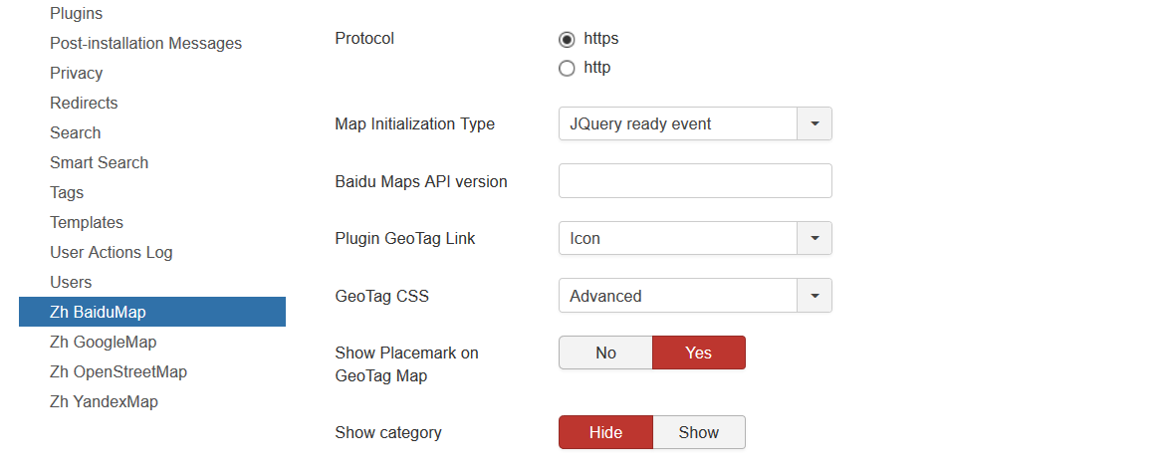The height and width of the screenshot is (472, 1169).
Task: Set Show category to Show
Action: (698, 432)
